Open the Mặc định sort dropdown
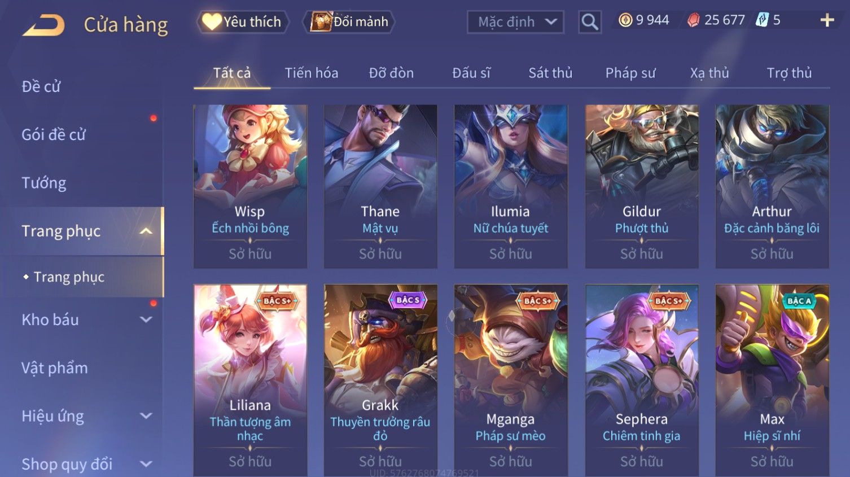 515,22
